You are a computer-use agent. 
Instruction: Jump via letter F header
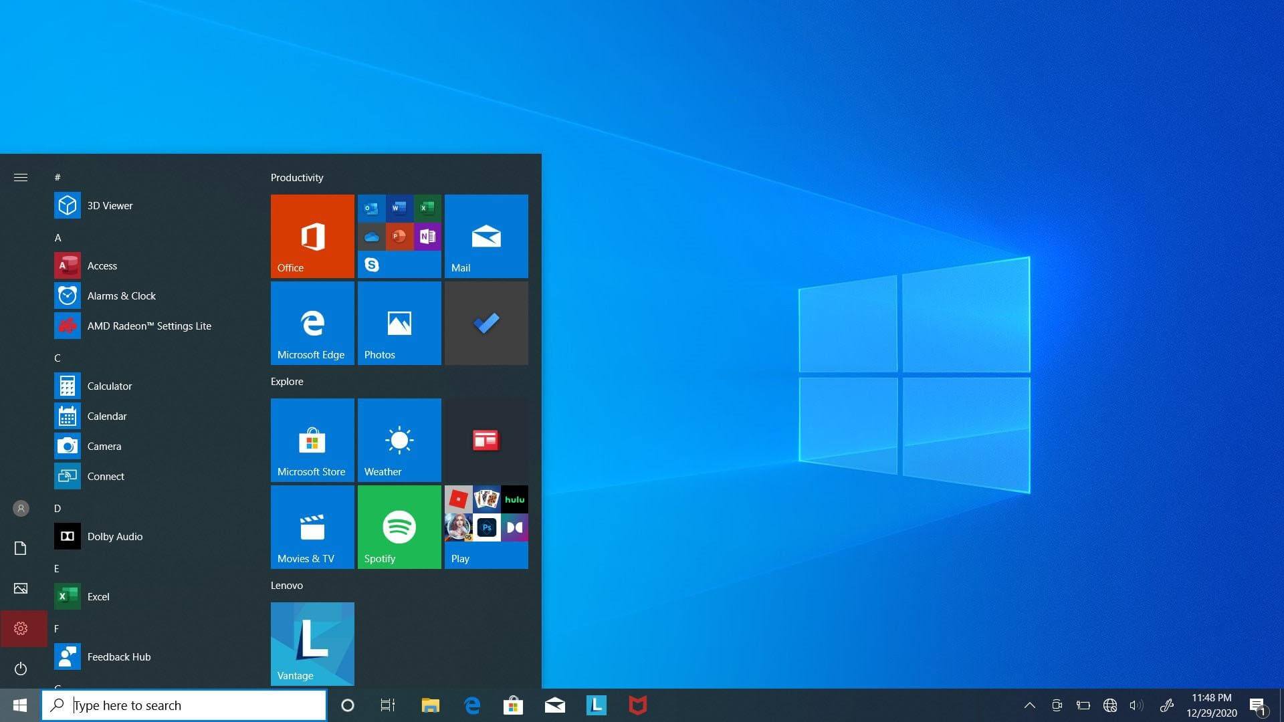[57, 628]
